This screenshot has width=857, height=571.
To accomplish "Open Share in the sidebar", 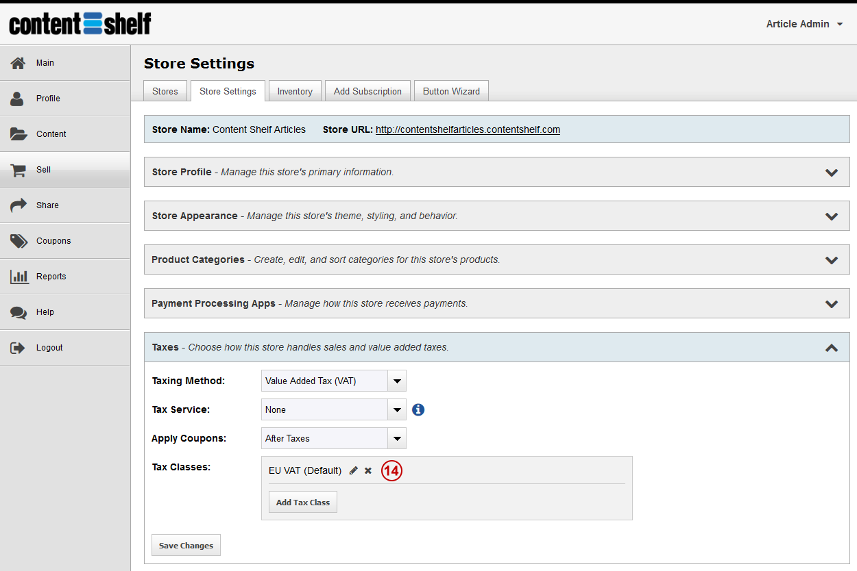I will (65, 205).
